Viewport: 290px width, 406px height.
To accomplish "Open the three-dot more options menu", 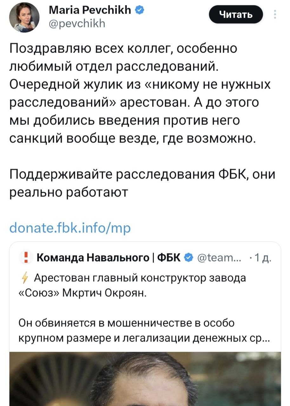I will coord(275,15).
